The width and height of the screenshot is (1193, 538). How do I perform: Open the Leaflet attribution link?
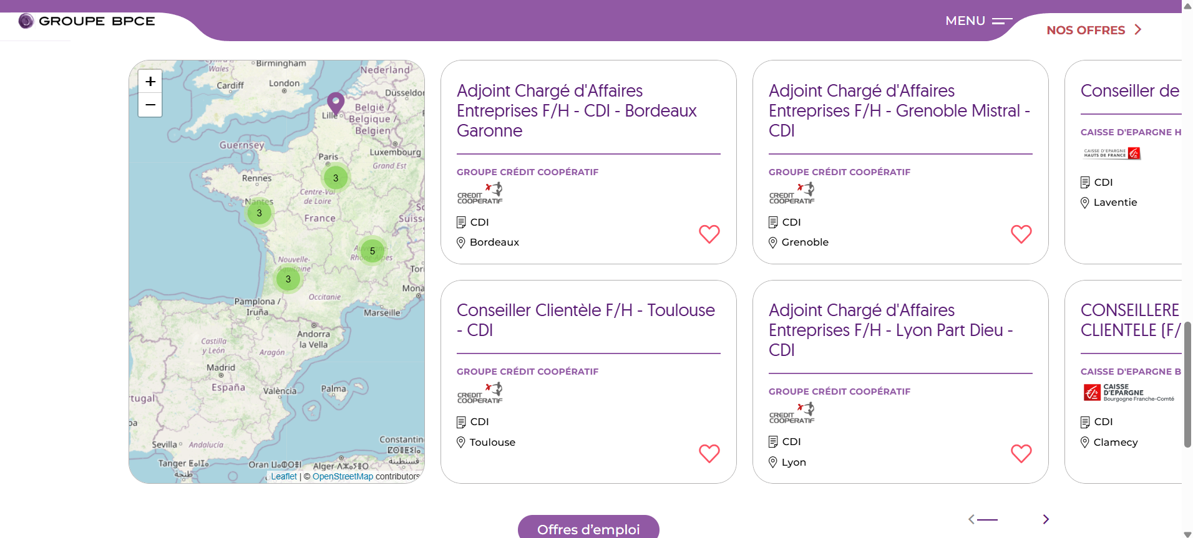284,476
